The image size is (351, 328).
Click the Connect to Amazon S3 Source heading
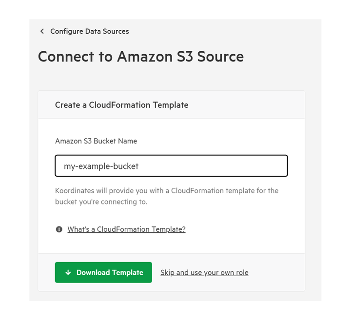coord(141,56)
